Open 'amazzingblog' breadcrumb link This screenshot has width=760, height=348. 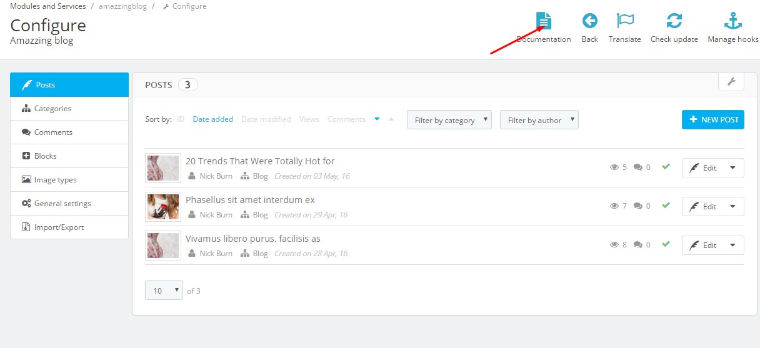tap(122, 6)
